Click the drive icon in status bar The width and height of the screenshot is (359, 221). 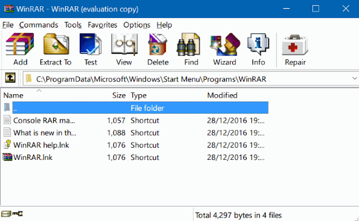tap(6, 214)
